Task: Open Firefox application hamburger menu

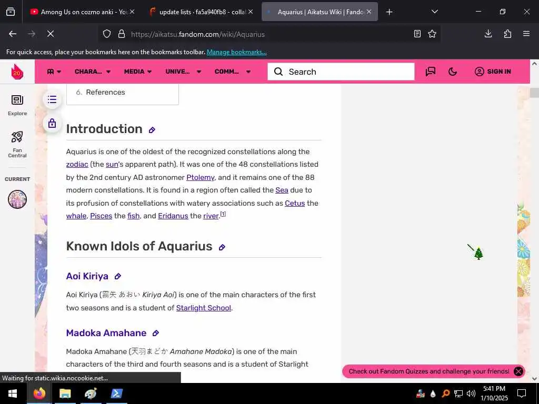Action: 526,34
